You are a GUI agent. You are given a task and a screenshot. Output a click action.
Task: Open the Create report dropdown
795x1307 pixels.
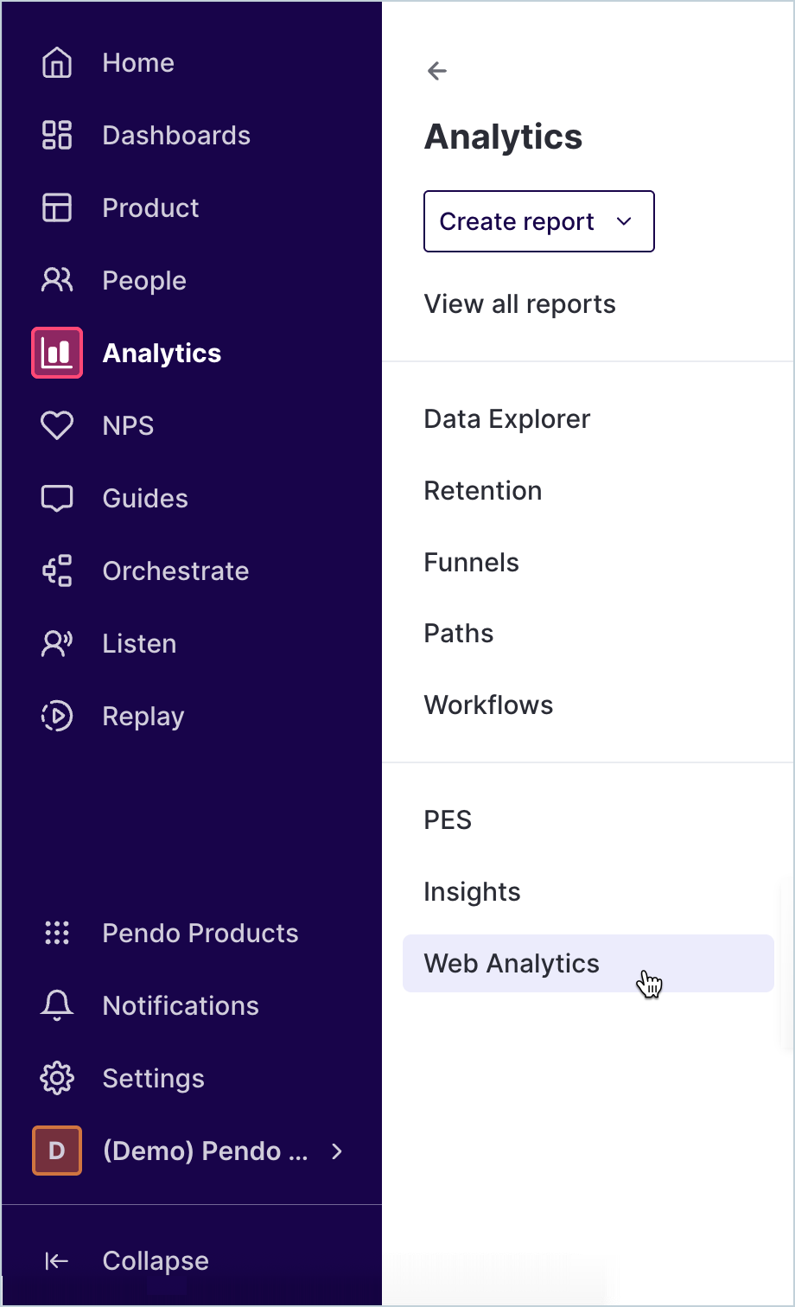click(539, 221)
